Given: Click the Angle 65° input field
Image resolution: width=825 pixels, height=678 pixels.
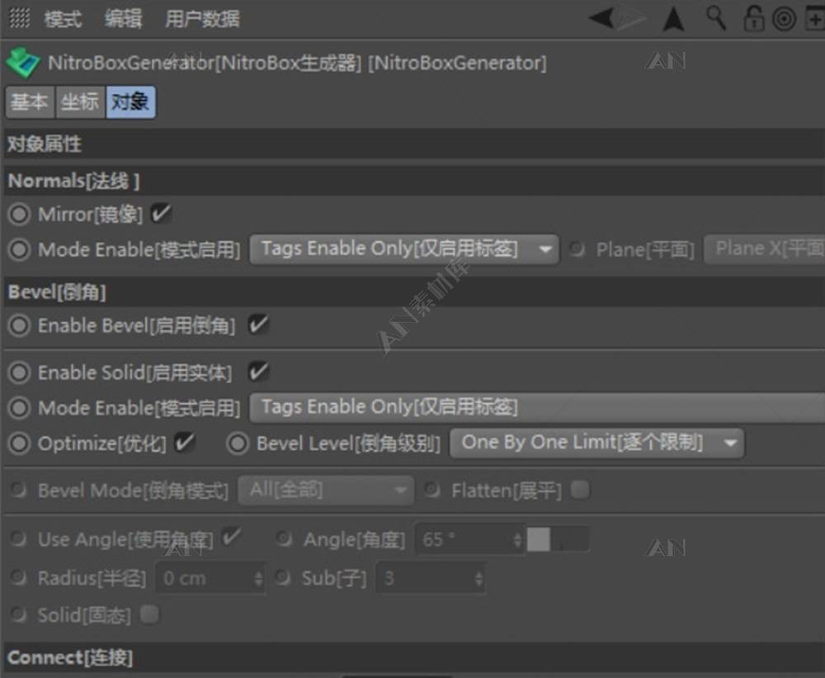Looking at the screenshot, I should pos(469,539).
